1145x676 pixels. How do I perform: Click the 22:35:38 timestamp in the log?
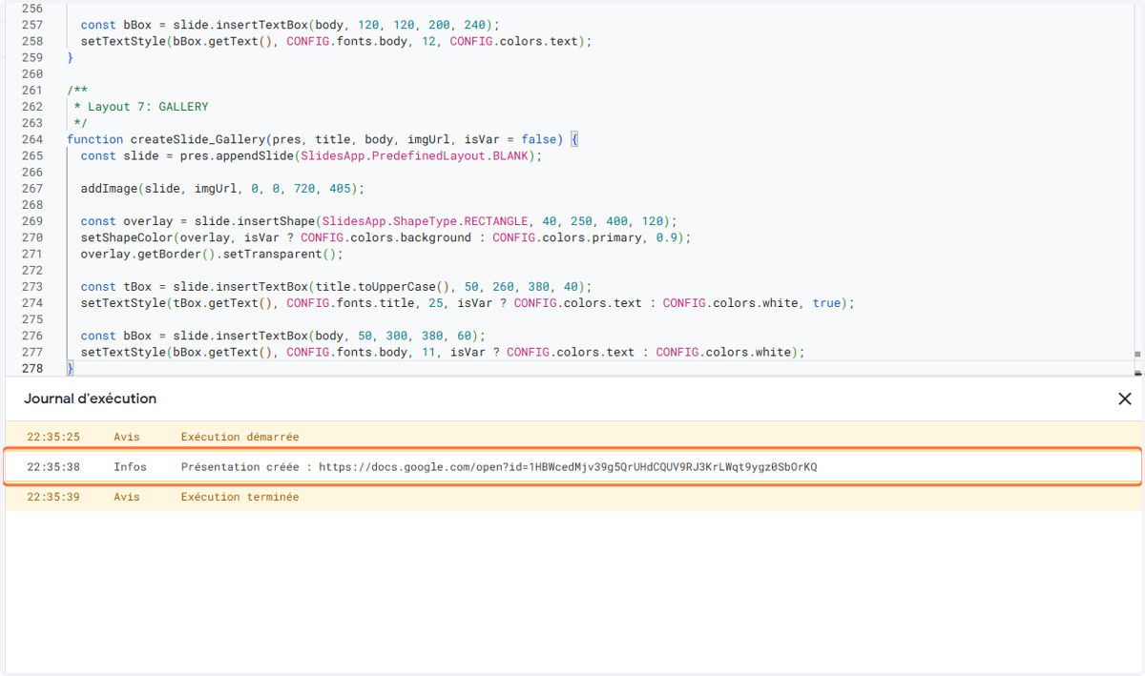click(53, 467)
